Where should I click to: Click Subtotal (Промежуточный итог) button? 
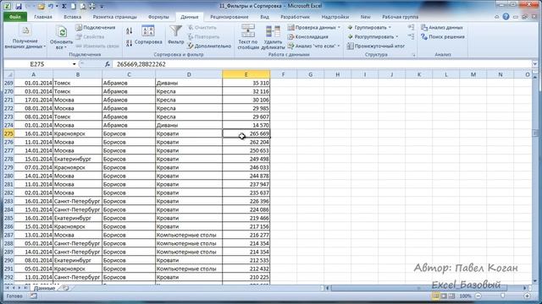pos(376,46)
